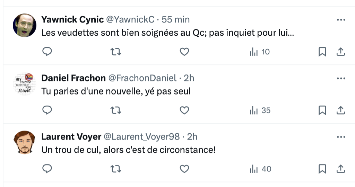View analytics showing 35 views

pyautogui.click(x=260, y=110)
